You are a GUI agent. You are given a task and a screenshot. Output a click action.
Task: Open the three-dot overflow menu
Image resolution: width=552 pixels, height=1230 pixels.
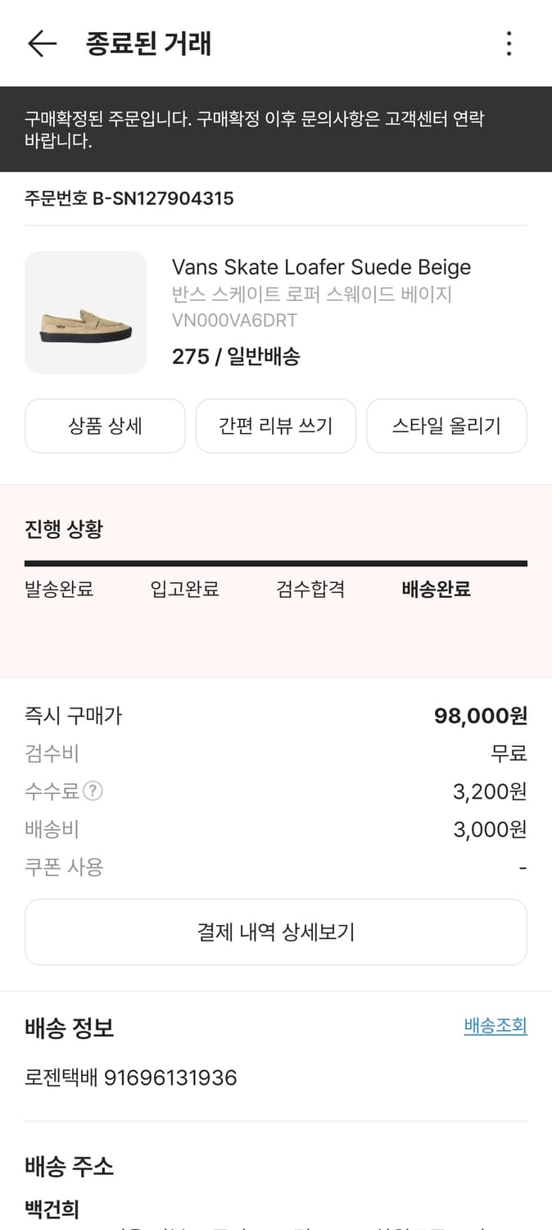point(509,45)
